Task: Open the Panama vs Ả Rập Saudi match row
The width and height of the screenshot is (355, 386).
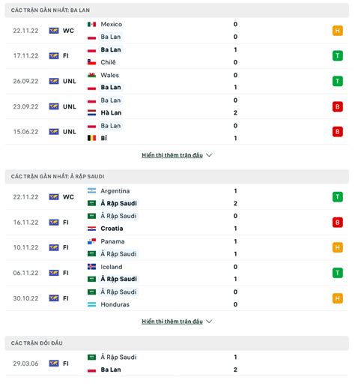Action: pyautogui.click(x=177, y=247)
